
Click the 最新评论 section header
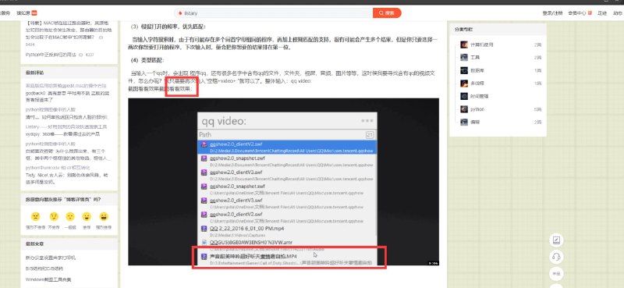(34, 73)
